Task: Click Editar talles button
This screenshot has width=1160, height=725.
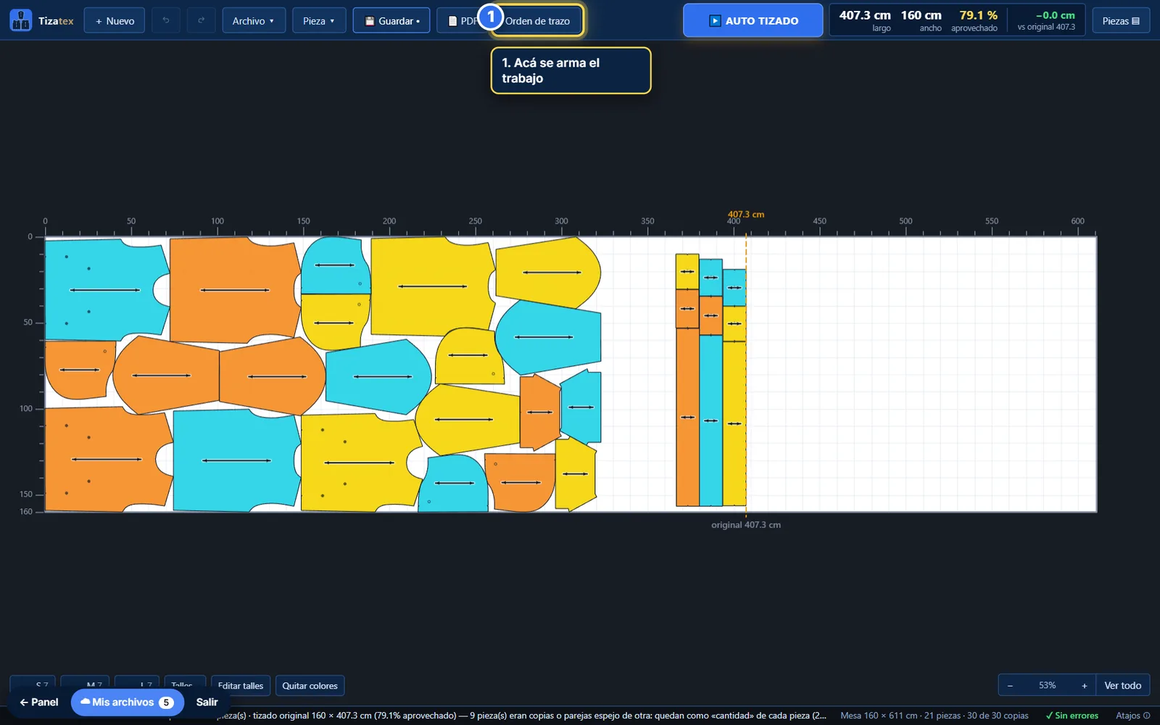Action: 241,685
